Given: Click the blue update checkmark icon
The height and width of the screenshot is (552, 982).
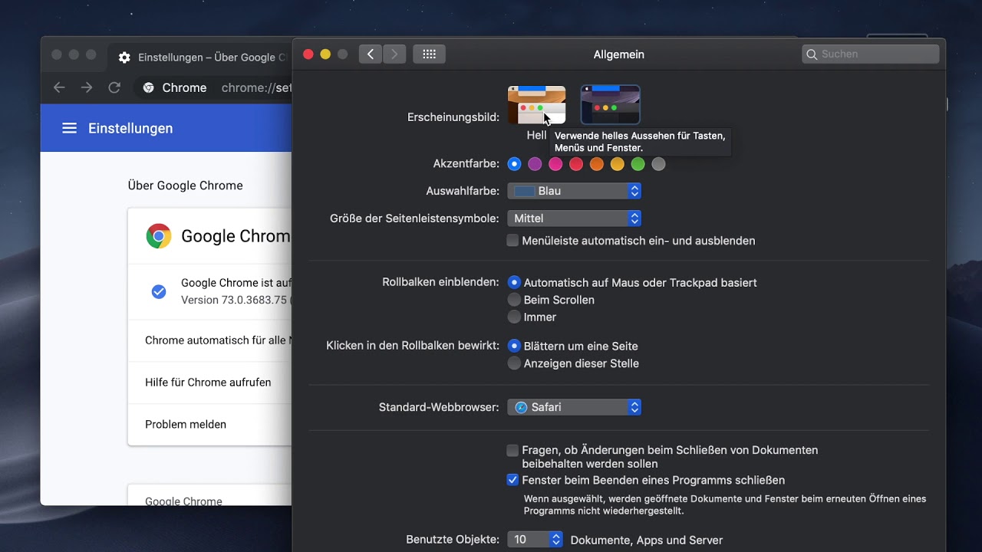Looking at the screenshot, I should 159,291.
